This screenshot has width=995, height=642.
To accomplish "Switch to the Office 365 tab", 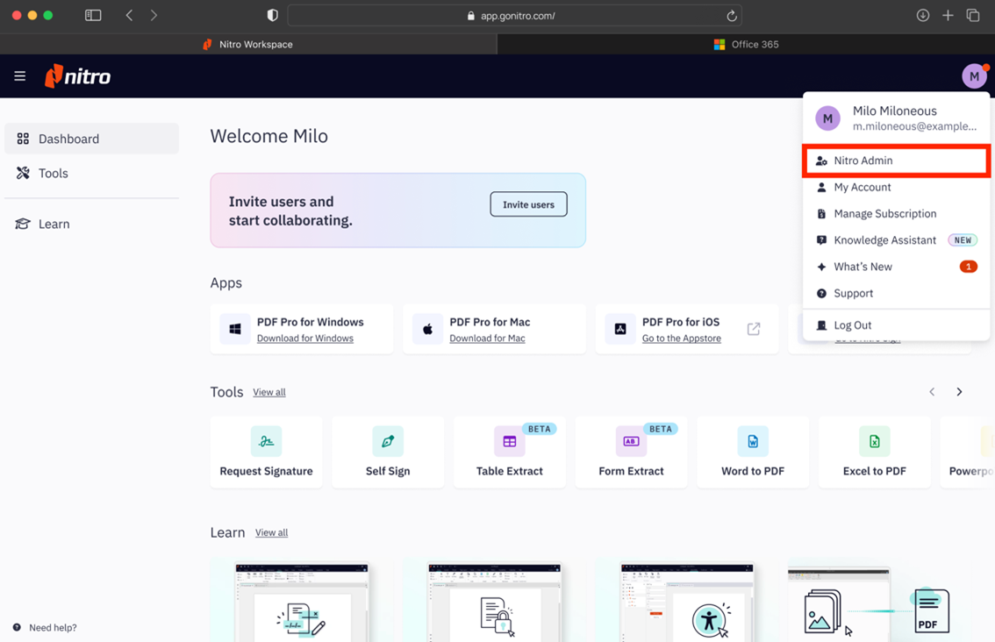I will pos(746,44).
